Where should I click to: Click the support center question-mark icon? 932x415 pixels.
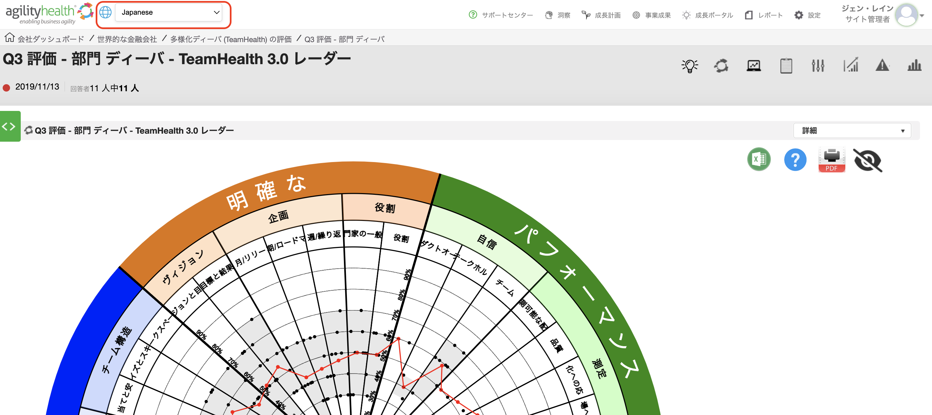473,15
